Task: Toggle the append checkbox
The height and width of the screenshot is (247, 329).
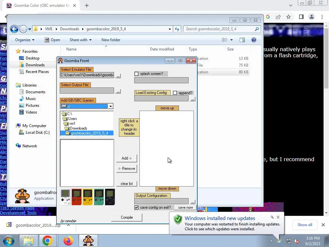Action: [175, 93]
